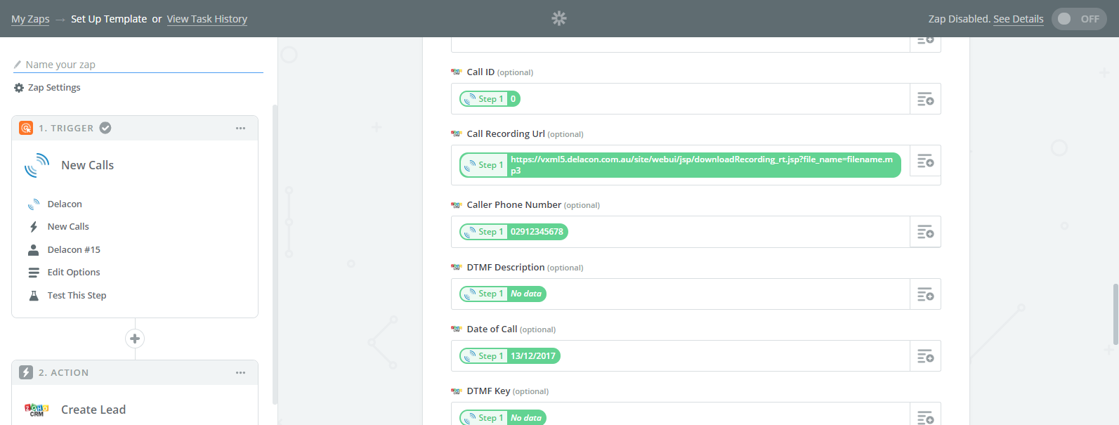
Task: Click the Zoho CRM logo icon
Action: click(37, 410)
